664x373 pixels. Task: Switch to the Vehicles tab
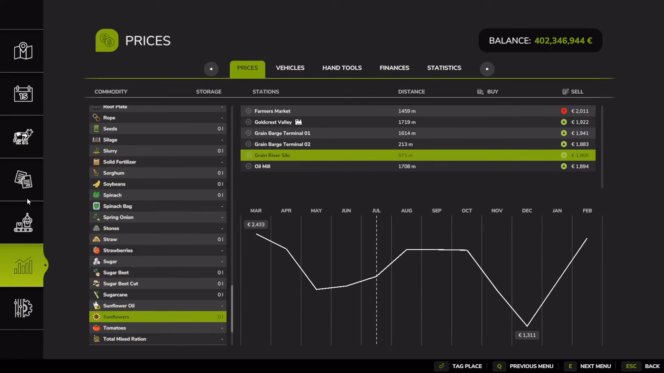coord(290,68)
